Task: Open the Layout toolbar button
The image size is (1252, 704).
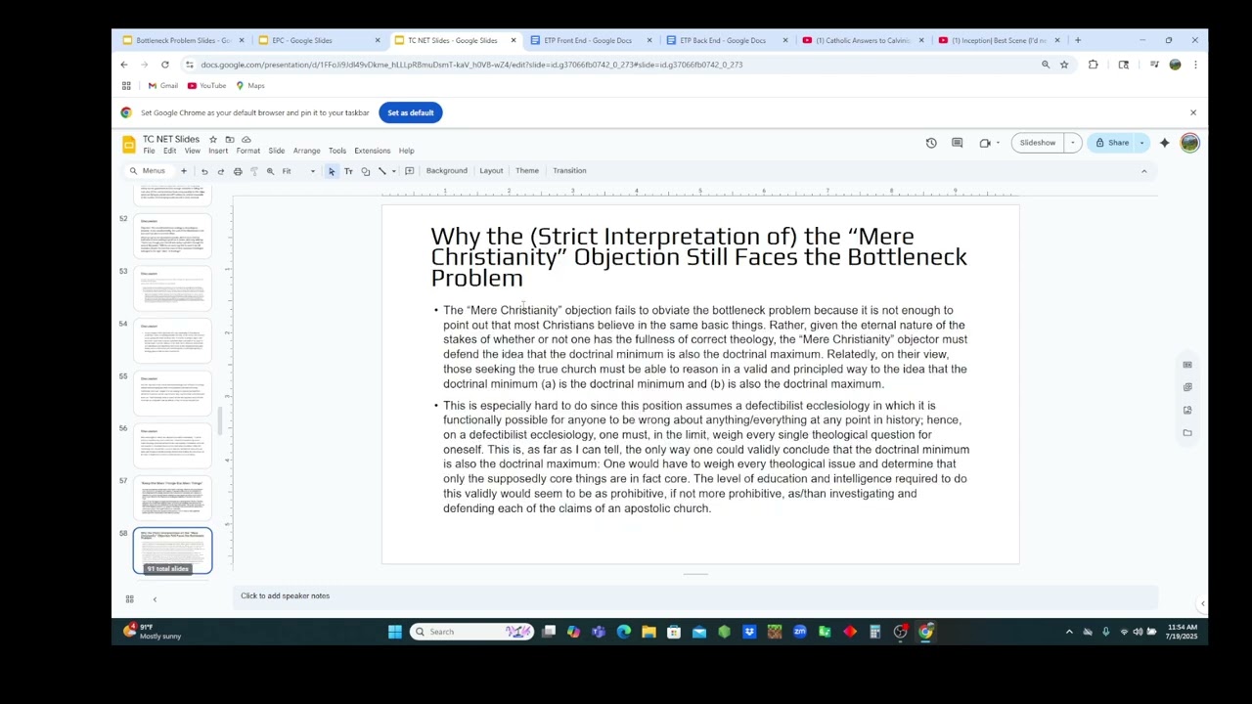Action: point(491,171)
